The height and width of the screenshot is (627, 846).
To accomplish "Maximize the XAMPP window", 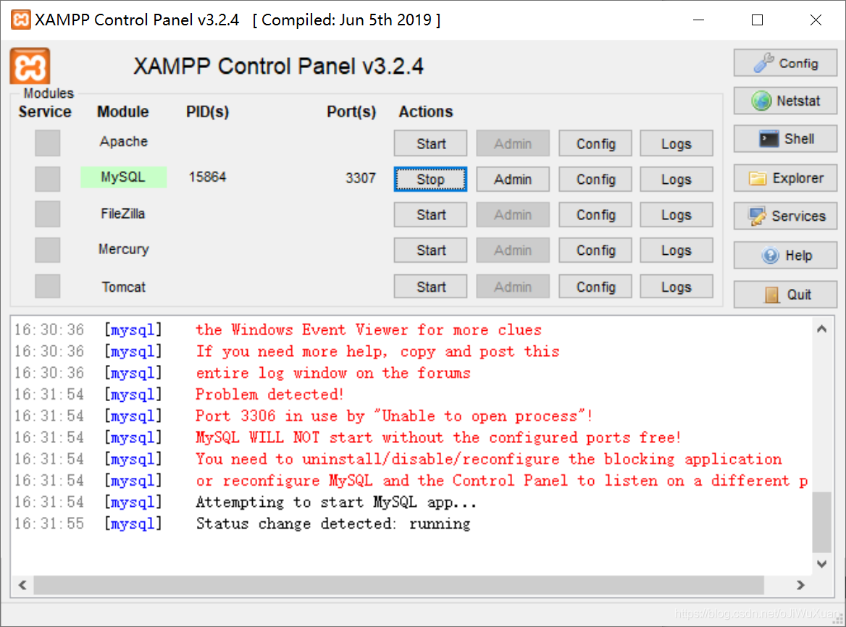I will click(x=757, y=20).
